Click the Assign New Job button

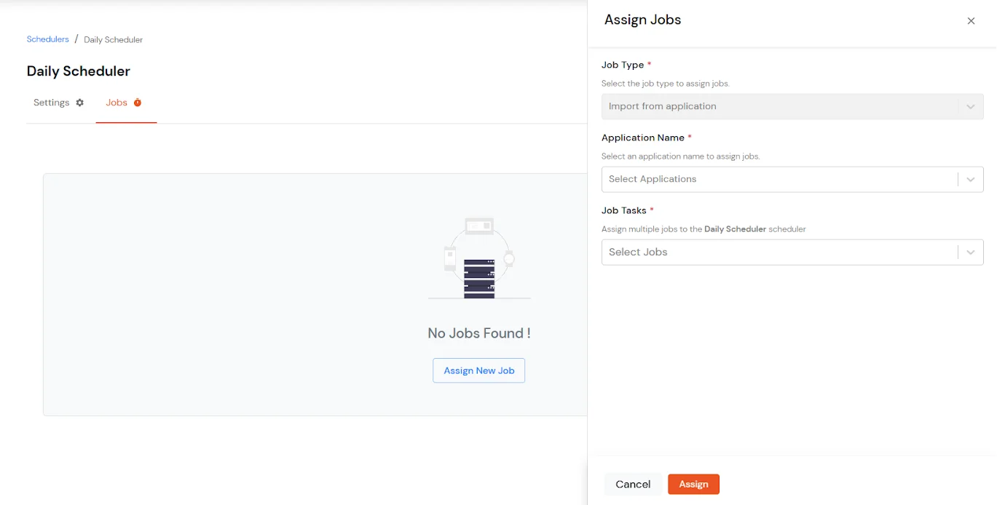point(478,370)
